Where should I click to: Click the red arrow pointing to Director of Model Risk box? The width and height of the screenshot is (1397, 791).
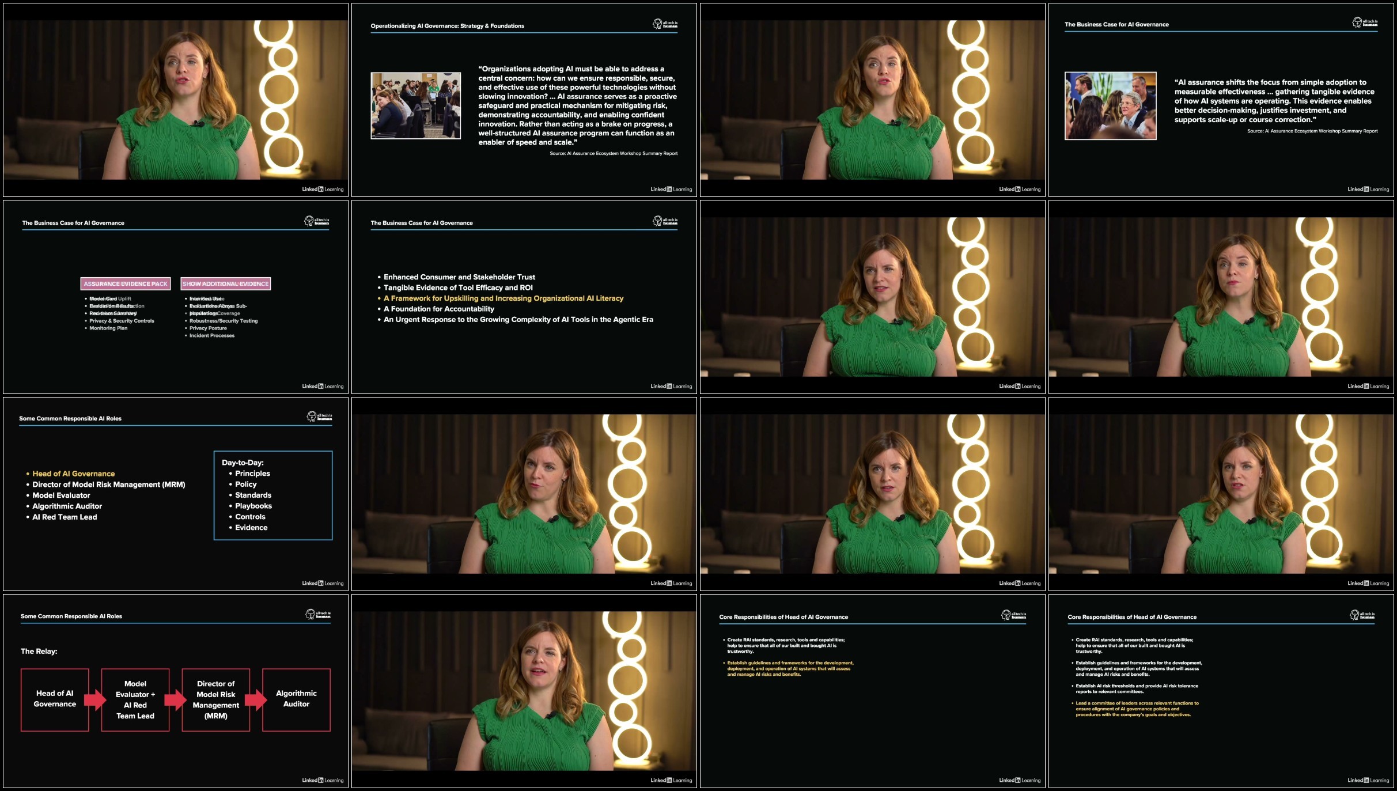tap(175, 700)
